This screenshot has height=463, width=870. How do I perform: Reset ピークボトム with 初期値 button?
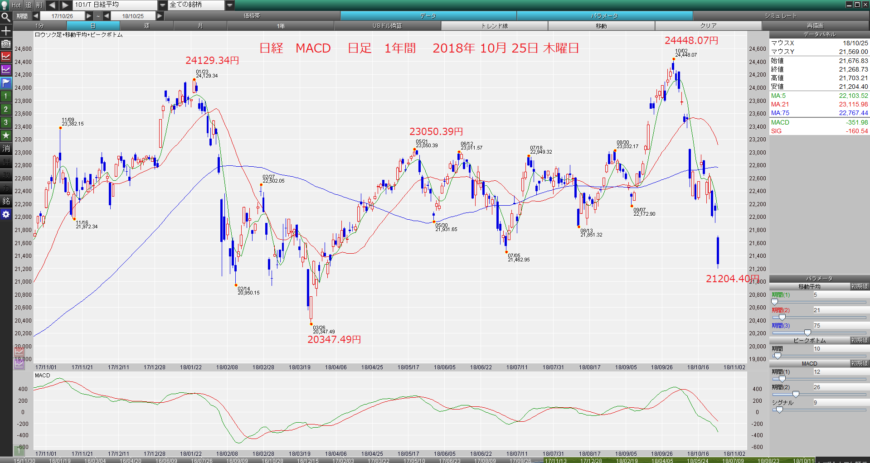click(x=860, y=340)
